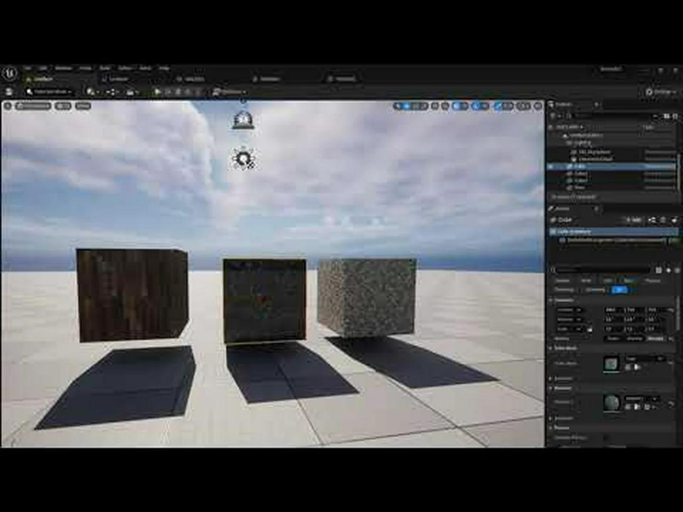
Task: Toggle visibility eye of the selected Cube row
Action: [551, 167]
